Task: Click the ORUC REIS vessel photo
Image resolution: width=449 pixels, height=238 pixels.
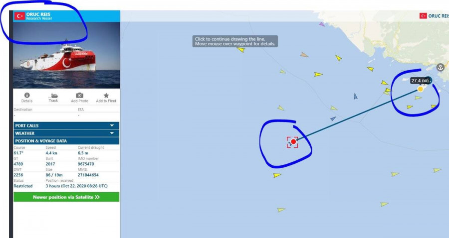Action: (66, 55)
